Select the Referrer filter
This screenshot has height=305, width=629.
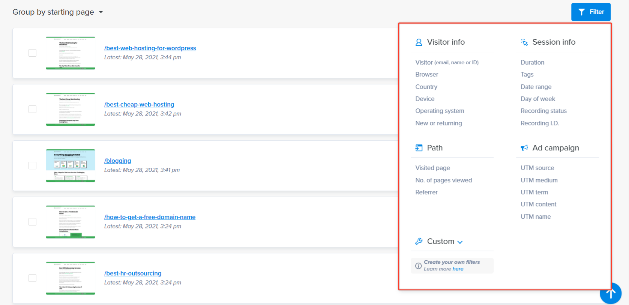pos(426,192)
